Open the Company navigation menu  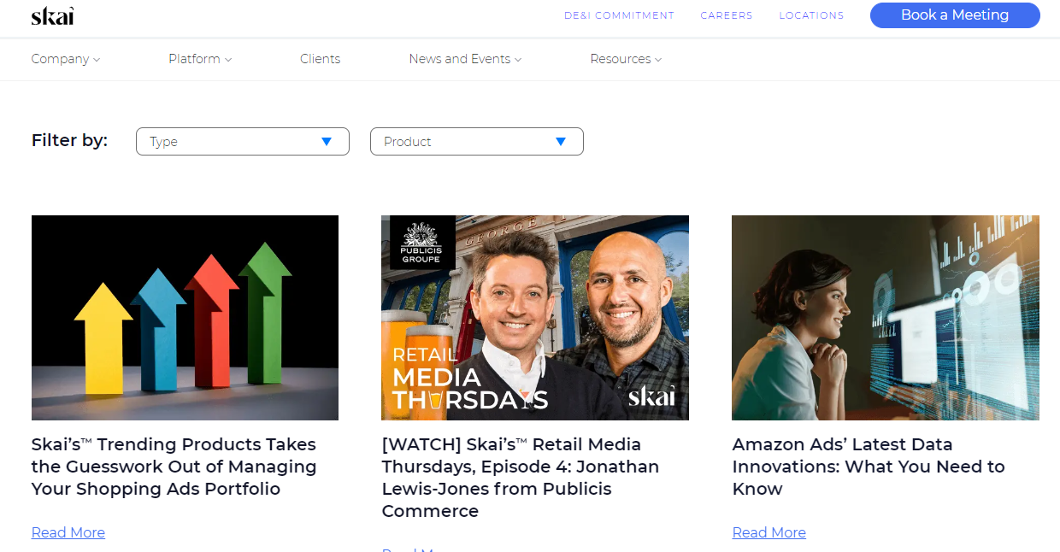pos(60,59)
